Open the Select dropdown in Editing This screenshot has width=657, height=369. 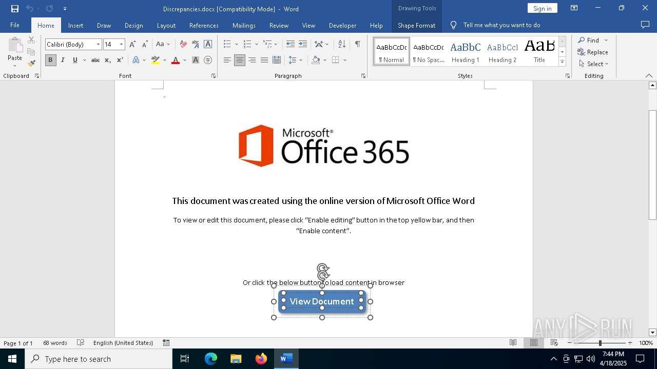point(593,64)
